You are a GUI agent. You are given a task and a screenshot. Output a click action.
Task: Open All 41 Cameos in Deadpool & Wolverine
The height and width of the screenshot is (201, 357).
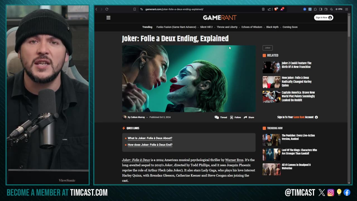point(296,166)
